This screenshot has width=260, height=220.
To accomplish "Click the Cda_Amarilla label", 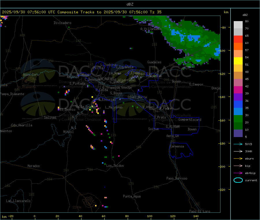I will [22, 125].
